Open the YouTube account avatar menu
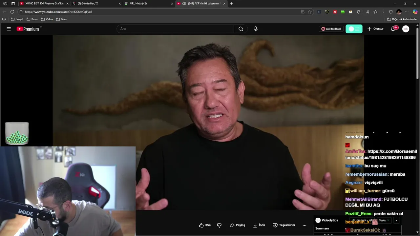420x236 pixels. pyautogui.click(x=406, y=29)
